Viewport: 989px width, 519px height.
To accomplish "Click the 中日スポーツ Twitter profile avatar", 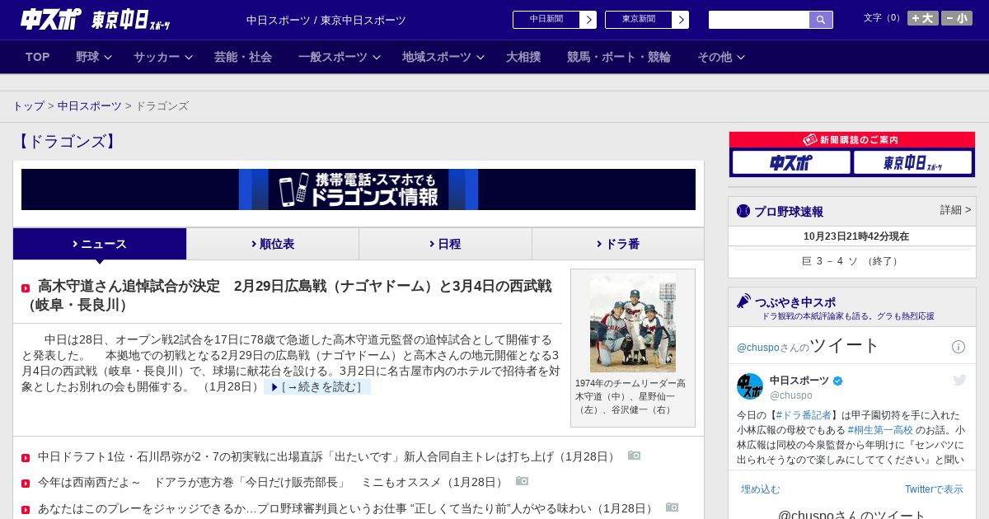I will [x=750, y=386].
